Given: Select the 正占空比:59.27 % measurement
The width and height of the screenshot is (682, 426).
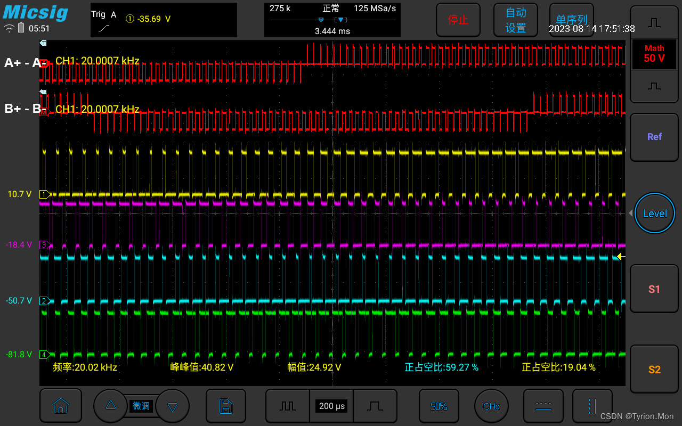Looking at the screenshot, I should point(442,367).
